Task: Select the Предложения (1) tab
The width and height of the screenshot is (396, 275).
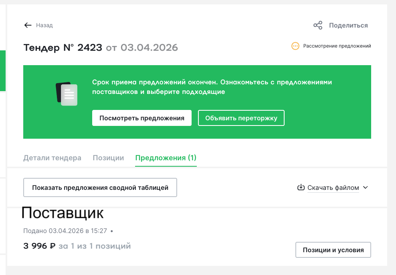Action: (x=166, y=158)
